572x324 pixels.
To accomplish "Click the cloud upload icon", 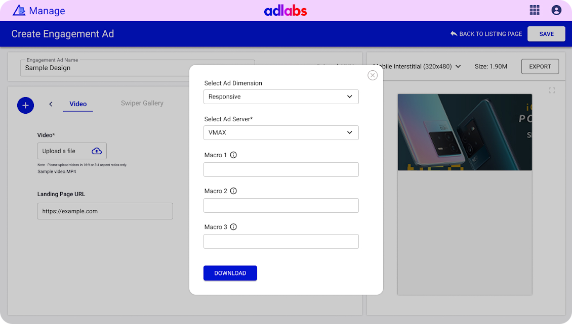I will [97, 151].
